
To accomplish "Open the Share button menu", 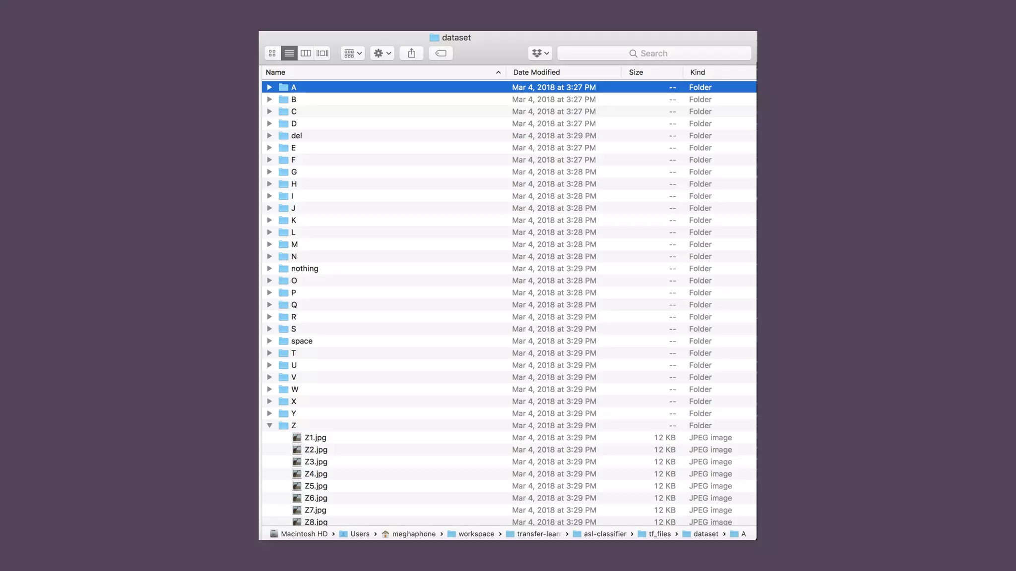I will 411,53.
